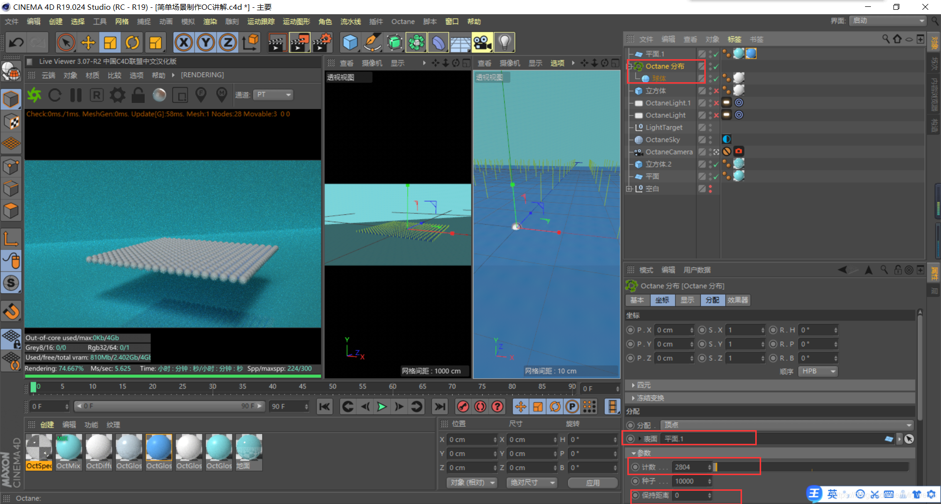Toggle P.X animation radio dot
Image resolution: width=941 pixels, height=504 pixels.
pyautogui.click(x=630, y=330)
